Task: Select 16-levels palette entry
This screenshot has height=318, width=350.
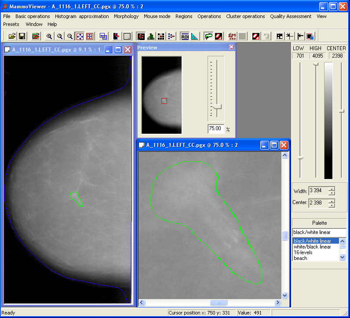Action: (316, 252)
